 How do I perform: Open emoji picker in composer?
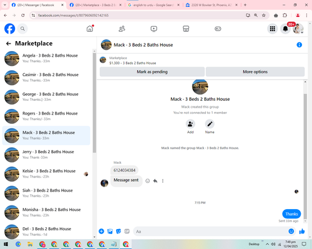click(291, 231)
